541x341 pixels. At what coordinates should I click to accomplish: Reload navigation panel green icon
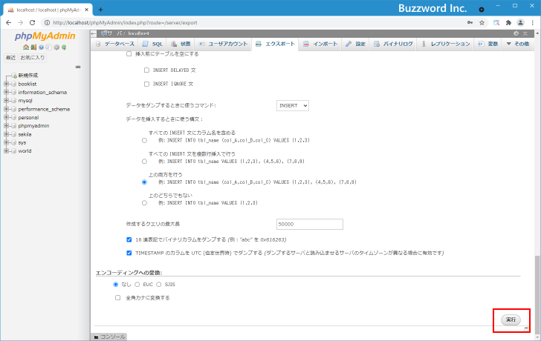tap(64, 47)
